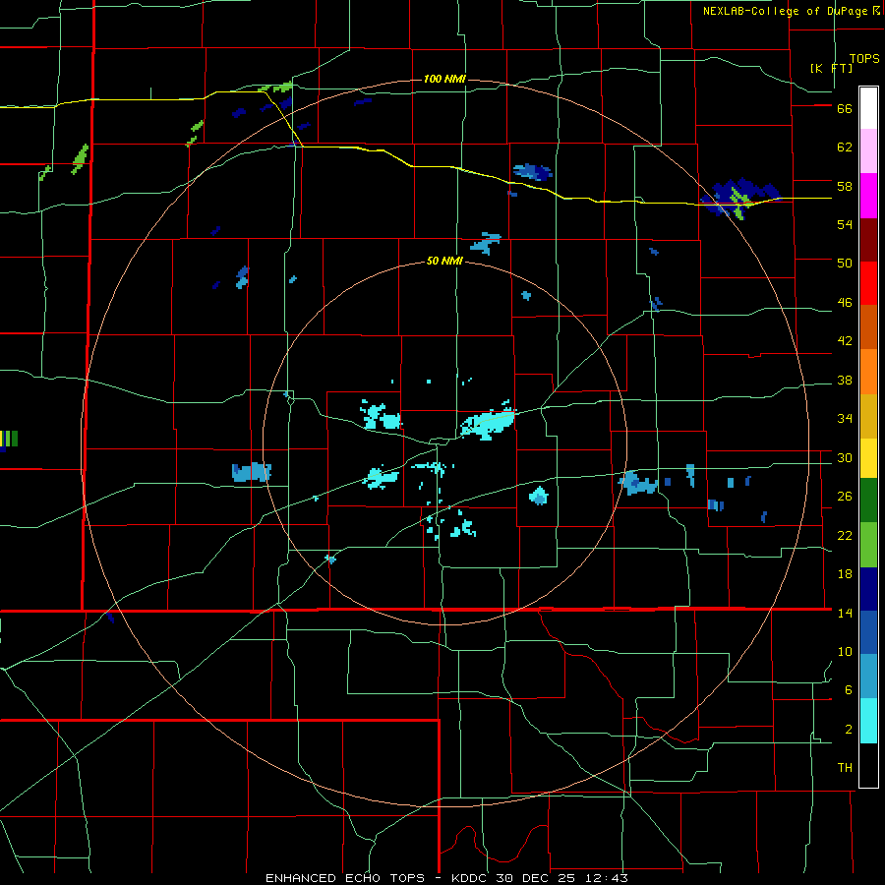The width and height of the screenshot is (885, 885).
Task: Select the white swatch at legend top
Action: [x=868, y=108]
